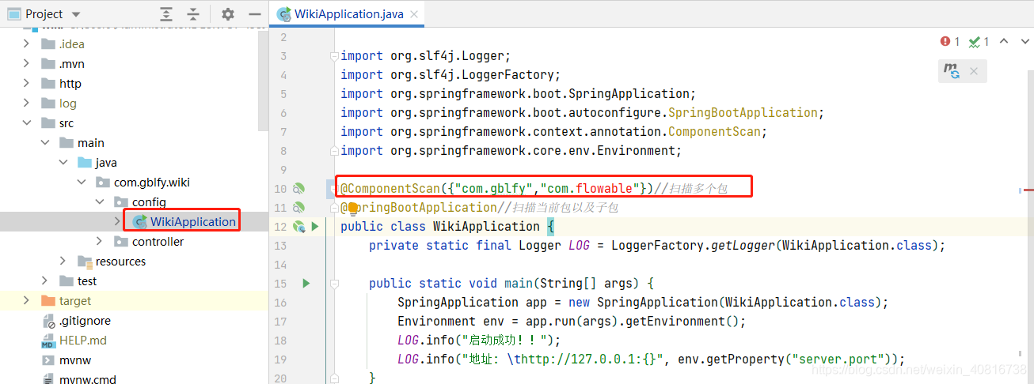Click the red error stripe mark on scrollbar
Image resolution: width=1034 pixels, height=384 pixels.
[x=1028, y=190]
